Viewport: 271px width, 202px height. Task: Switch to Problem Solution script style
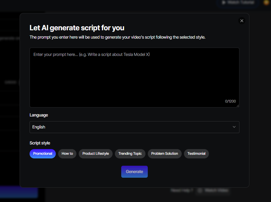(x=164, y=154)
